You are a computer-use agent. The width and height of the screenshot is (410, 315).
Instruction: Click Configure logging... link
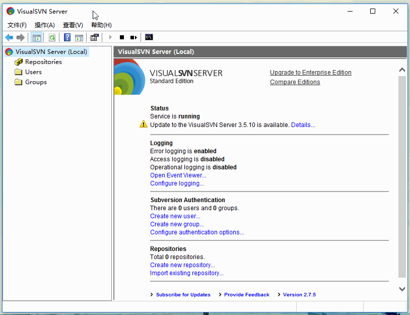177,183
